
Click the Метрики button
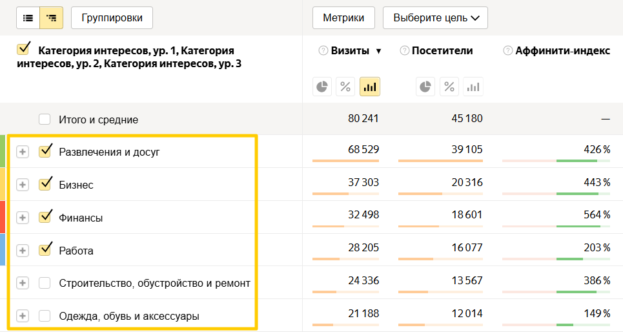(x=343, y=18)
